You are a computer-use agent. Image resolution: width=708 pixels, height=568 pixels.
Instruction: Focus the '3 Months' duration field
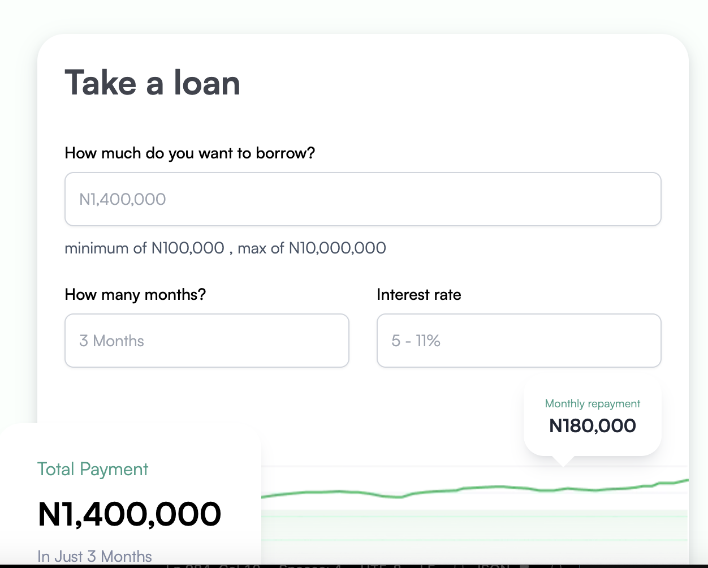coord(206,341)
